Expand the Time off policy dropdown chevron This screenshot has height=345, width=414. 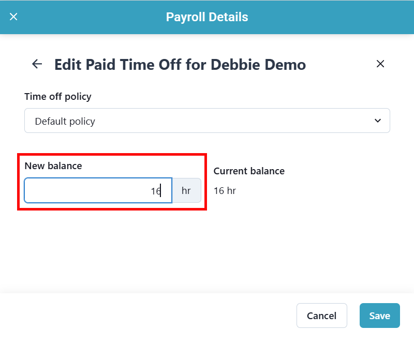click(377, 121)
